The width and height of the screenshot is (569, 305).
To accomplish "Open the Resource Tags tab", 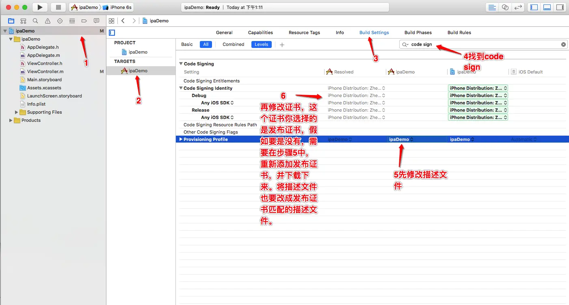I will pos(304,32).
